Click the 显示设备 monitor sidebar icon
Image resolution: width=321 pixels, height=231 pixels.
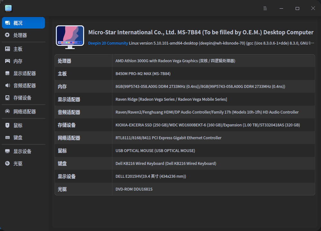coord(8,151)
